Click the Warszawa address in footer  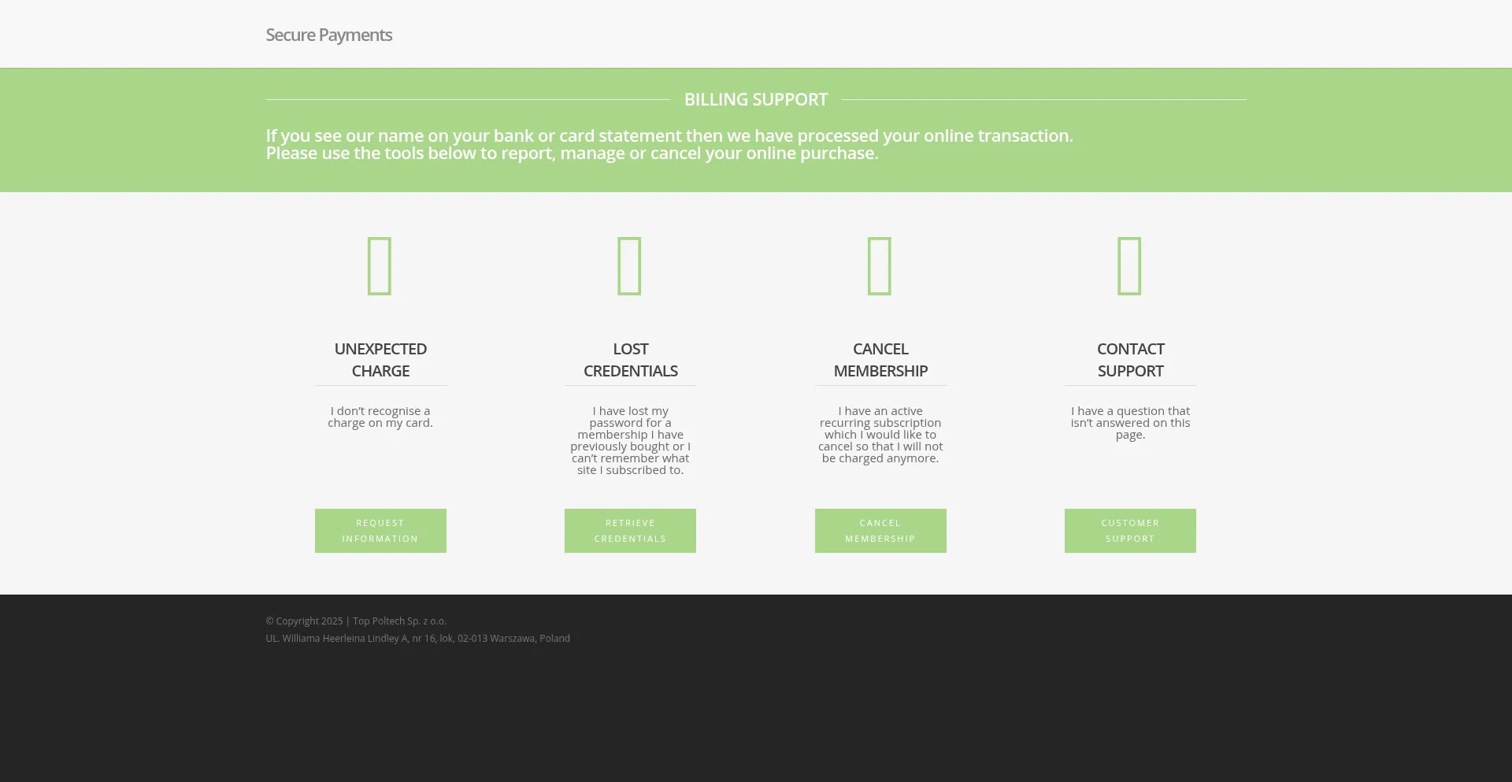(x=417, y=639)
